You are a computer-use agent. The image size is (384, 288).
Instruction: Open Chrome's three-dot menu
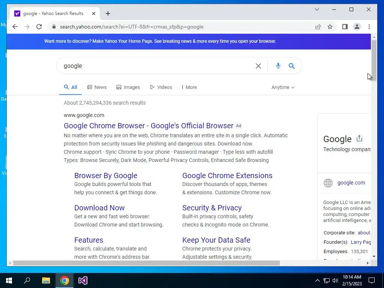[369, 27]
